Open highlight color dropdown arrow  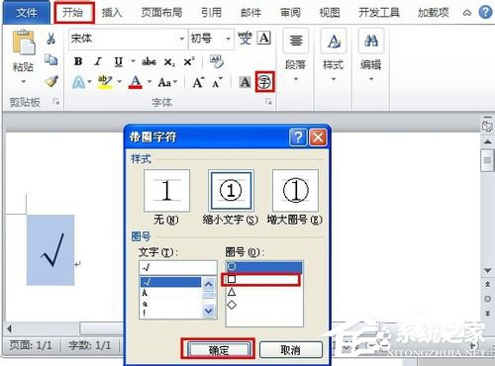pos(120,82)
